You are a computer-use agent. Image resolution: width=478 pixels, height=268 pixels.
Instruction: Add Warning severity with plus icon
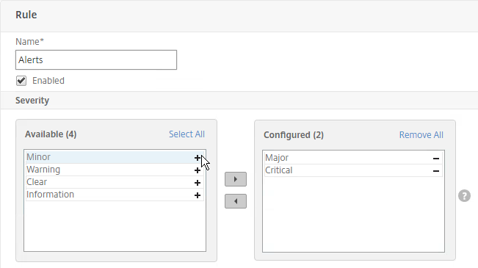pos(198,170)
